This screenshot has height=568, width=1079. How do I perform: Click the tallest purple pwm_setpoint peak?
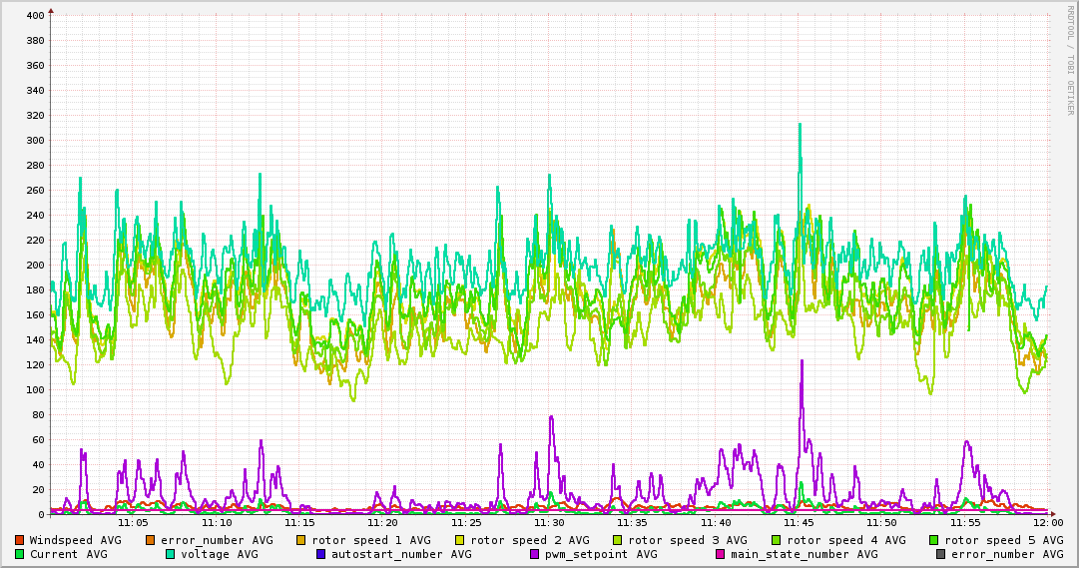[x=801, y=363]
